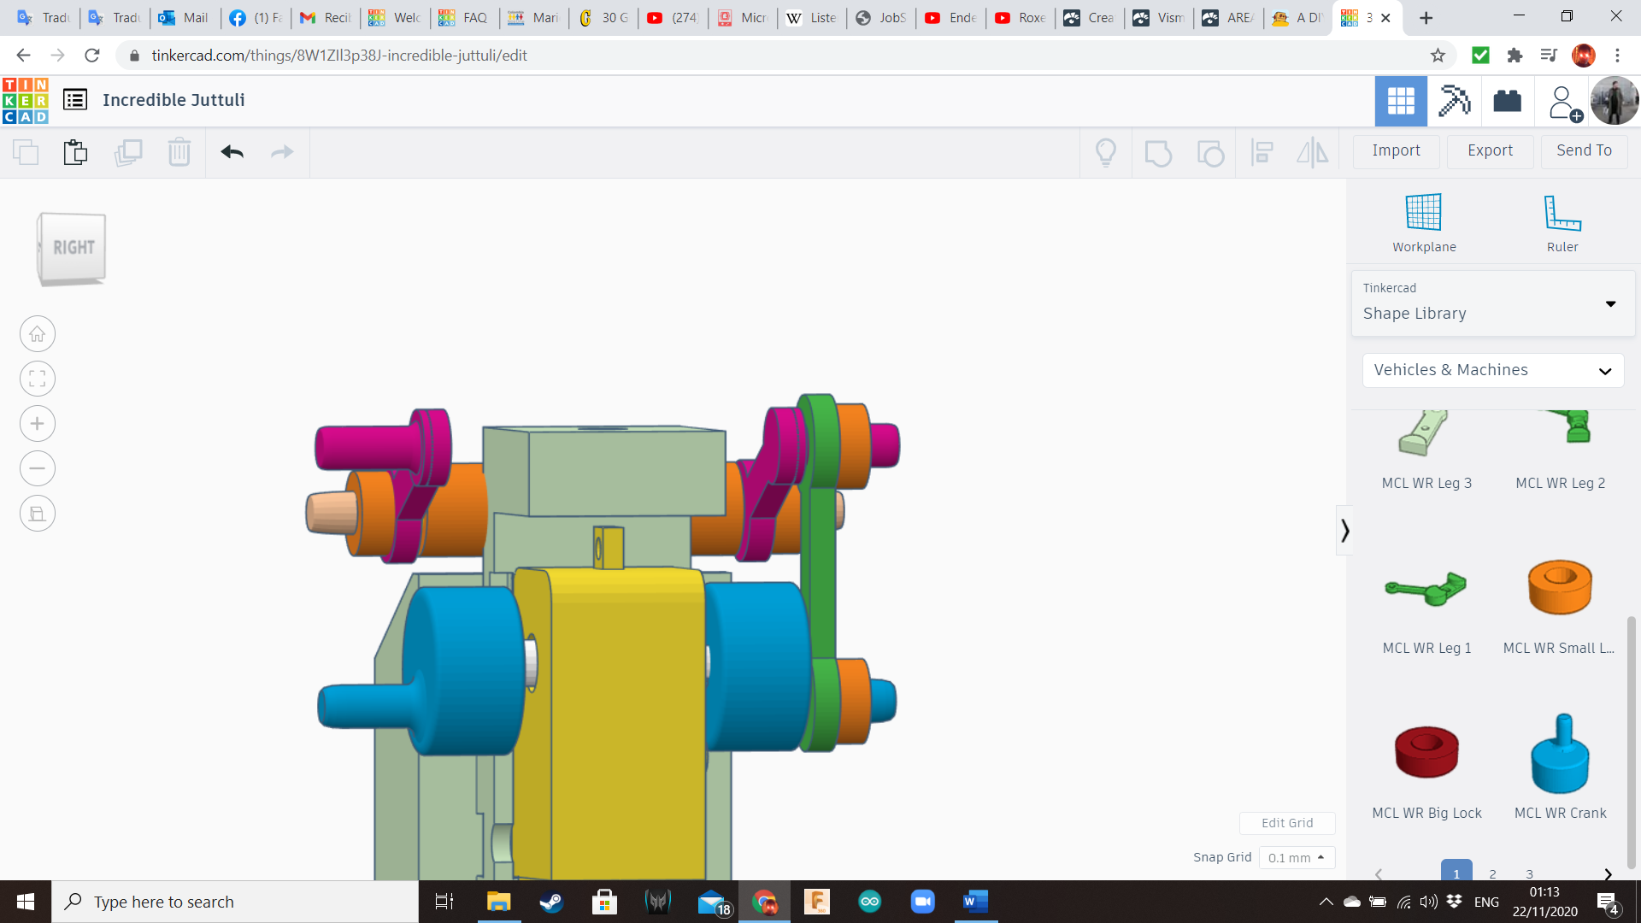Click Fit all in view icon
The width and height of the screenshot is (1641, 923).
[38, 379]
